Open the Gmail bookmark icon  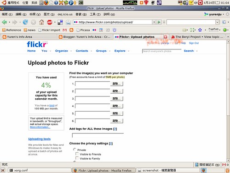pos(65,30)
